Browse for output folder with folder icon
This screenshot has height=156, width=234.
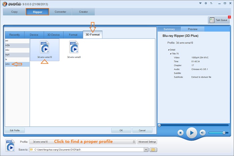click(153, 150)
